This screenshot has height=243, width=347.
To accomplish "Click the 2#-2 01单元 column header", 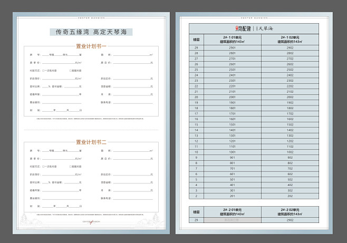I will (233, 212).
